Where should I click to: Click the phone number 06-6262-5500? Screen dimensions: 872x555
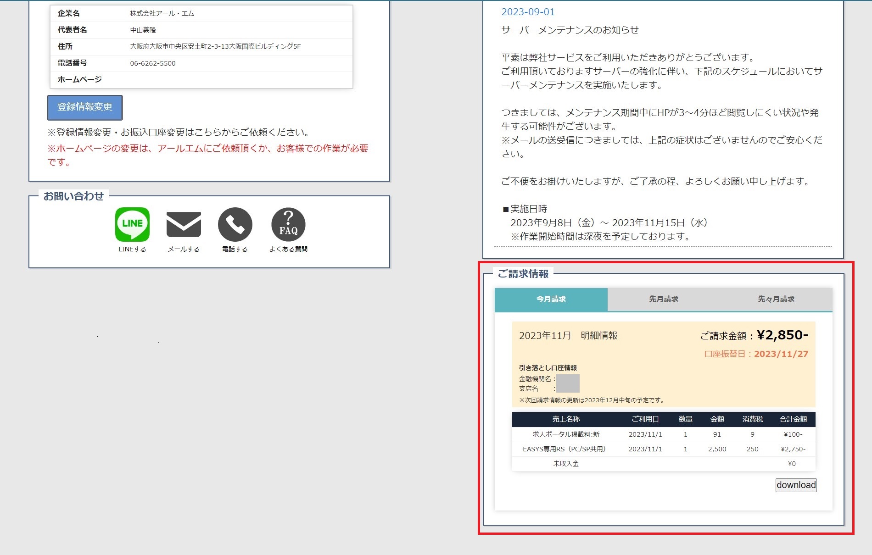pyautogui.click(x=153, y=63)
